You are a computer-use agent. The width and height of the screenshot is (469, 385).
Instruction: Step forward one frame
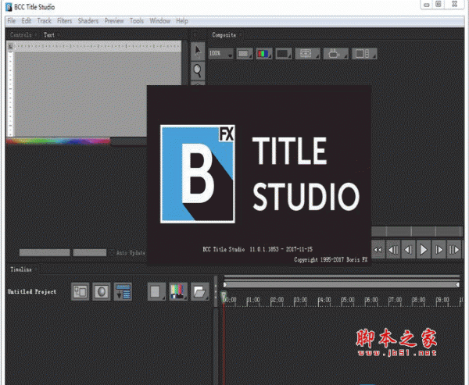439,250
